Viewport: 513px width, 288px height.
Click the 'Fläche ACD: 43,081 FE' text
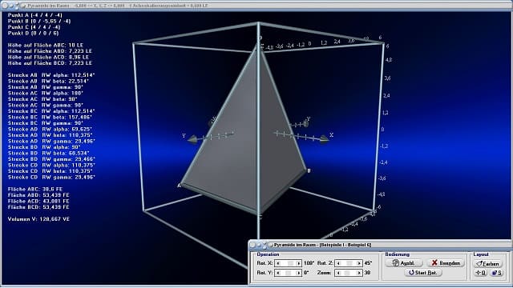[38, 201]
